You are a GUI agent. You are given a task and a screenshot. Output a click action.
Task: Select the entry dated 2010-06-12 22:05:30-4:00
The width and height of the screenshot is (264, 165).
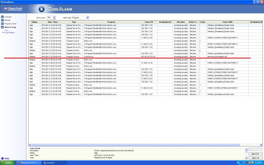click(145, 72)
